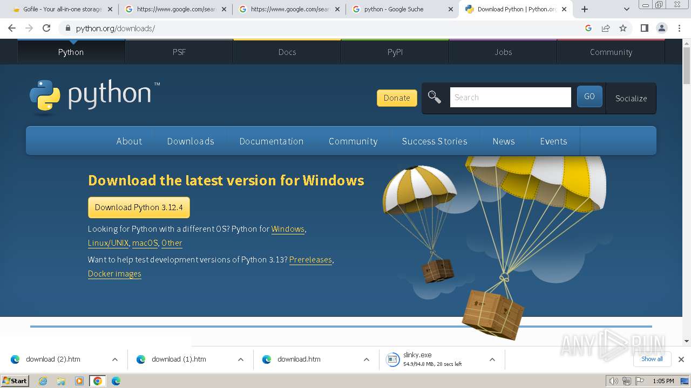The width and height of the screenshot is (691, 388).
Task: Click Show all downloads button
Action: pos(652,359)
